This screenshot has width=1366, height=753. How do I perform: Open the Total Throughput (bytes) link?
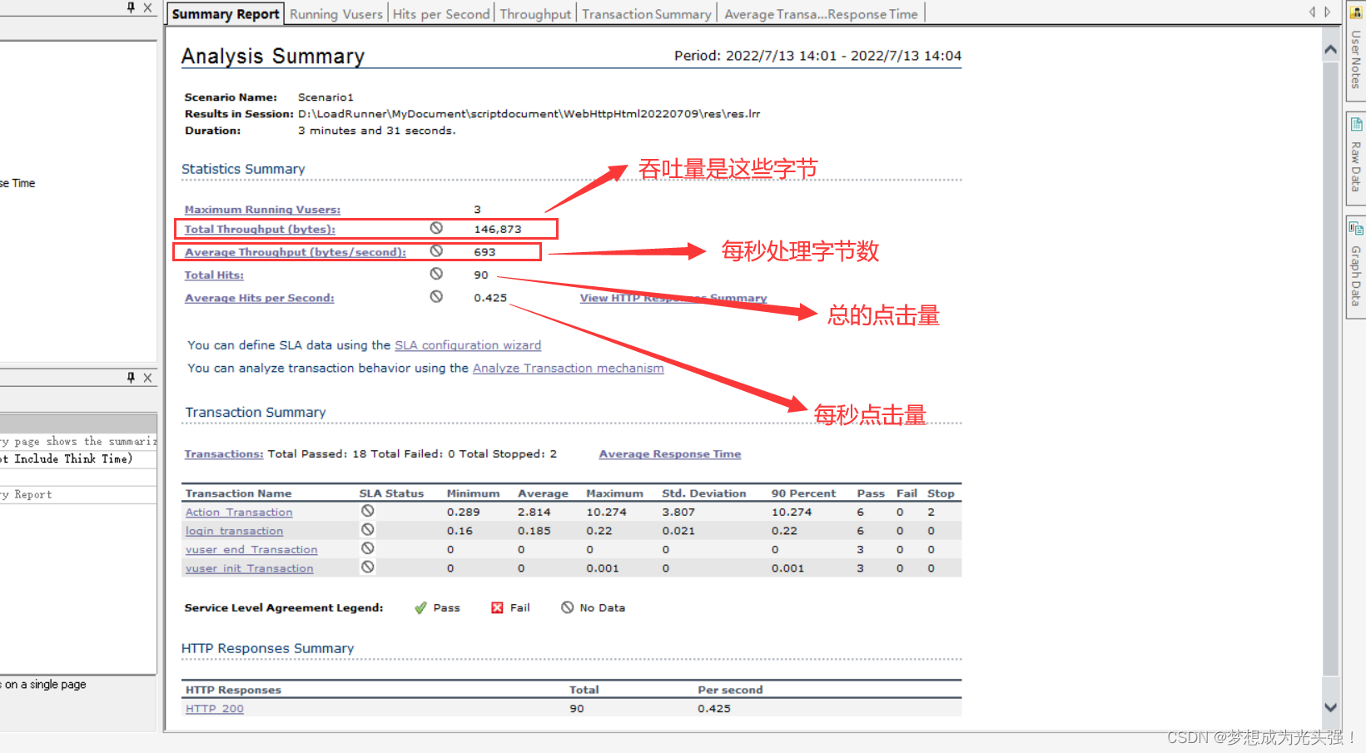[x=260, y=229]
